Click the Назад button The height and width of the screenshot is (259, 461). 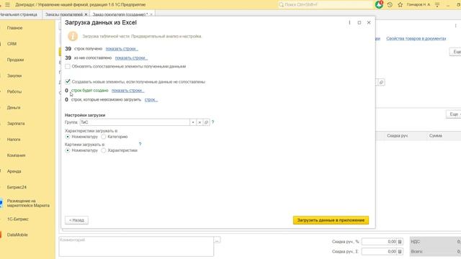(76, 220)
